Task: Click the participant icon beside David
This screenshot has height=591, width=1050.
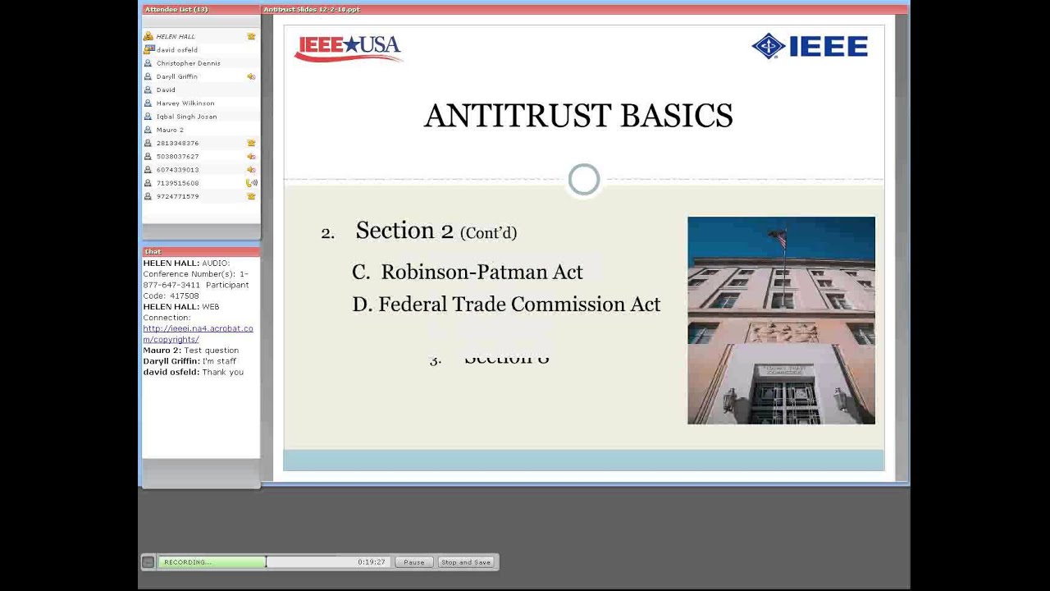Action: (x=148, y=89)
